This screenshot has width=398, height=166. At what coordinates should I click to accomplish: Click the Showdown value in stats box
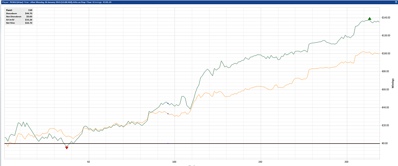click(28, 13)
